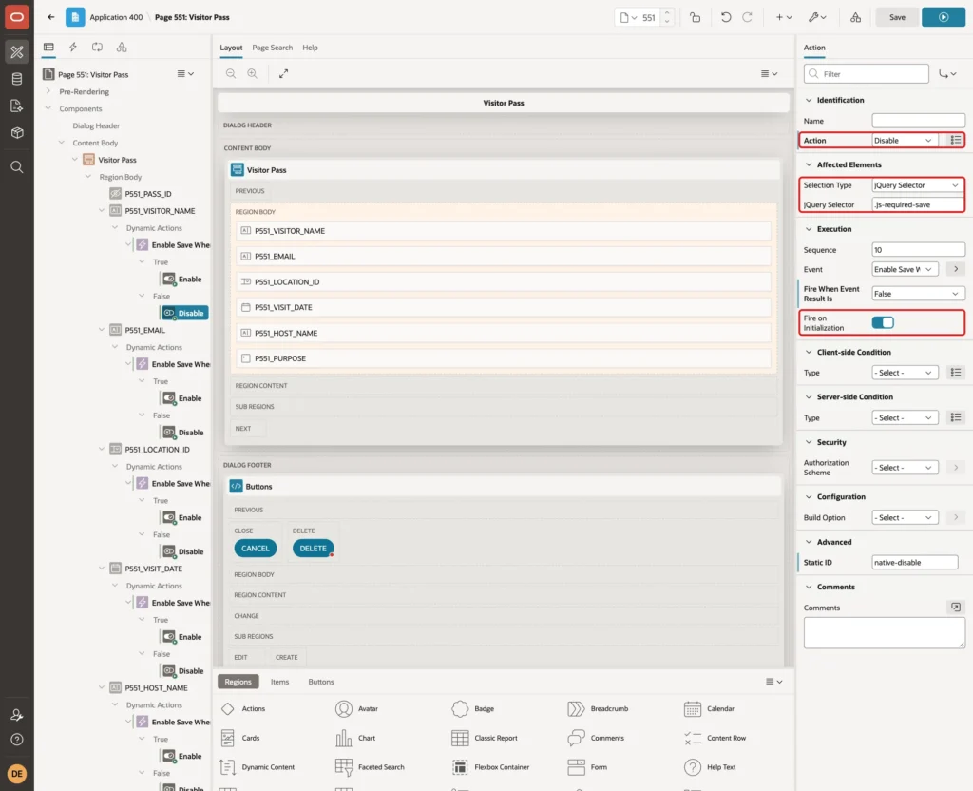
Task: Redo the last change
Action: click(747, 17)
